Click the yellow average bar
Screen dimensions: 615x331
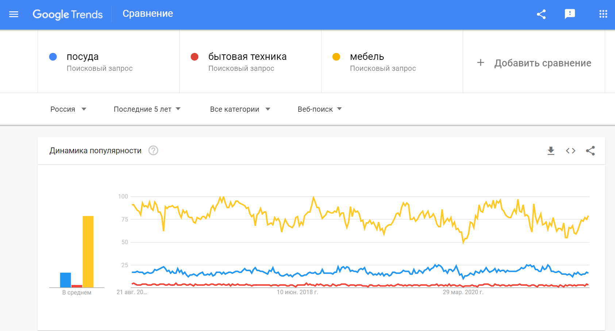pyautogui.click(x=88, y=252)
